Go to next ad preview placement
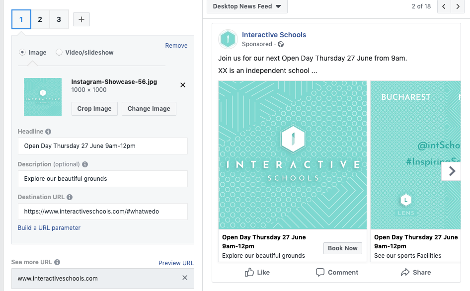The image size is (470, 291). coord(458,6)
